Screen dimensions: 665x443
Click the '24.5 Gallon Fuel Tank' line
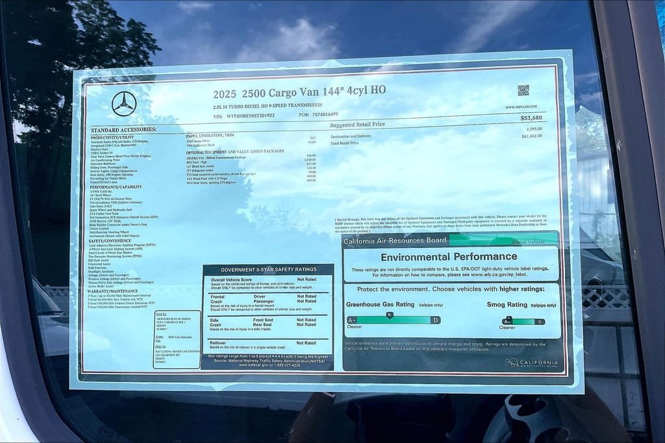point(104,214)
